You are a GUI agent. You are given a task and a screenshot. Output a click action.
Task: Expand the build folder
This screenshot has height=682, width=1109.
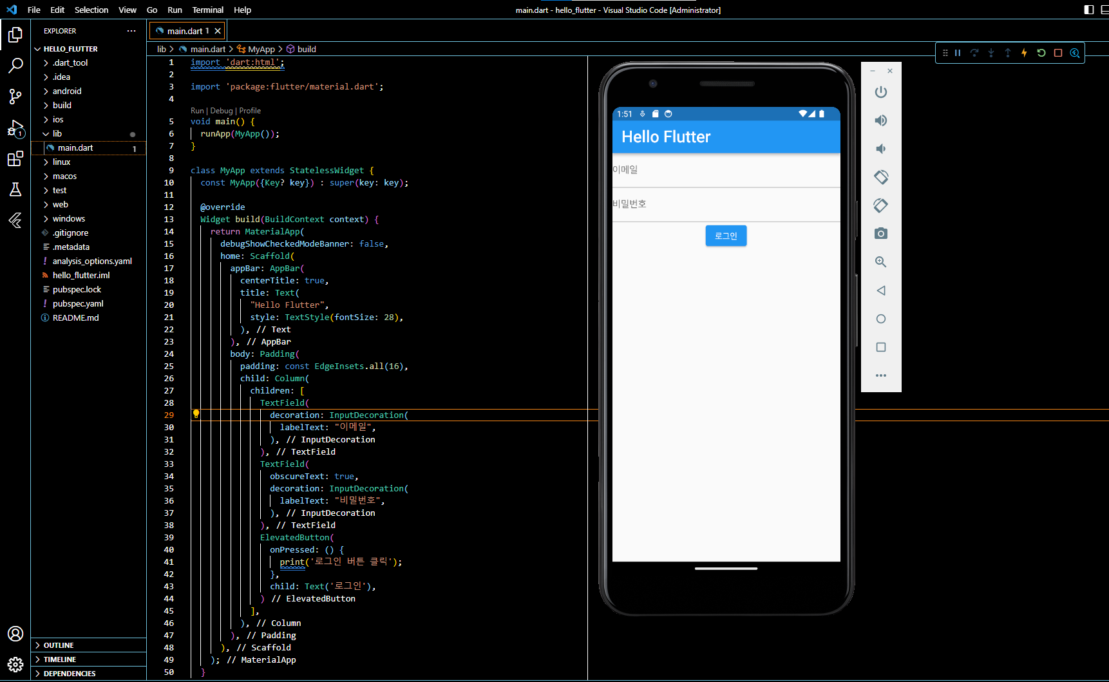[x=88, y=106]
